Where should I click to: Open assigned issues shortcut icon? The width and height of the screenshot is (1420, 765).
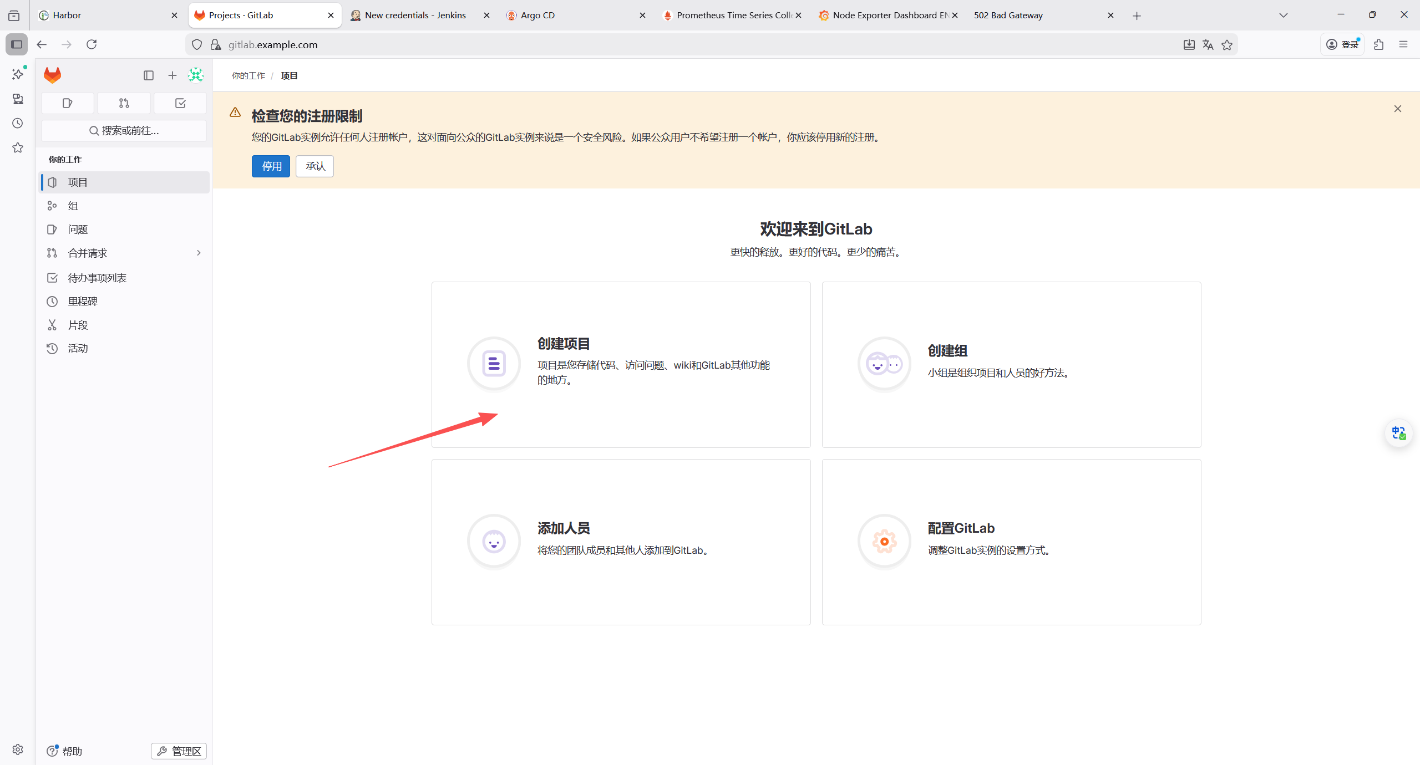68,103
